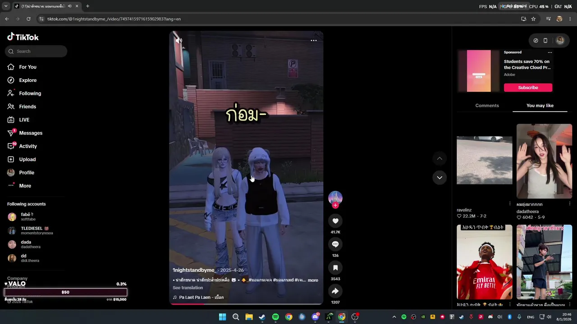Viewport: 577px width, 324px height.
Task: Open the Get App phone icon
Action: (545, 40)
